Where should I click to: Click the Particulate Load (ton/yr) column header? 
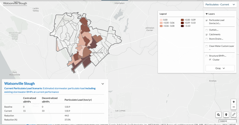click(x=78, y=100)
